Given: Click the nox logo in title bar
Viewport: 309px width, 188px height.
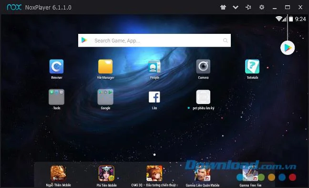Looking at the screenshot, I should (x=14, y=7).
